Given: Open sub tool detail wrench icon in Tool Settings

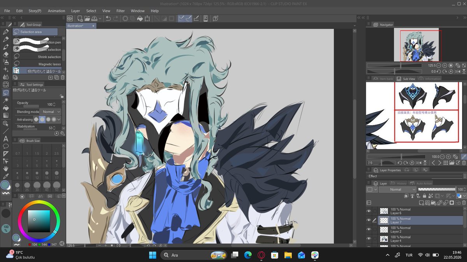Looking at the screenshot, I should pos(62,133).
